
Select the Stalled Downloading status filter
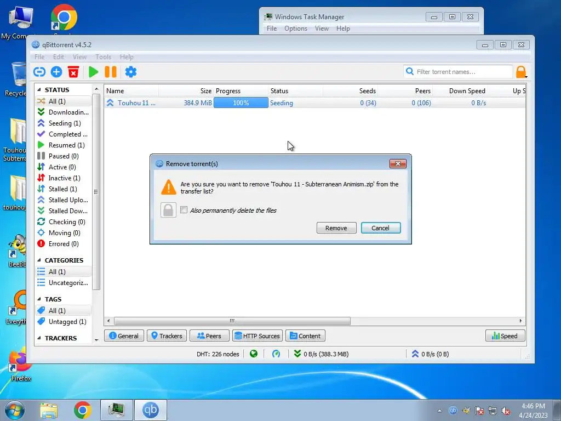(x=64, y=211)
